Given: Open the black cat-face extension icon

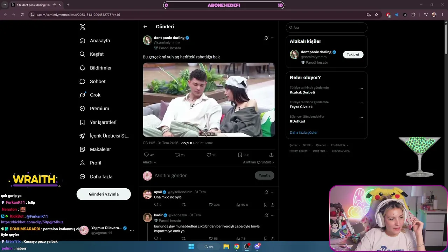Looking at the screenshot, I should pyautogui.click(x=405, y=15).
